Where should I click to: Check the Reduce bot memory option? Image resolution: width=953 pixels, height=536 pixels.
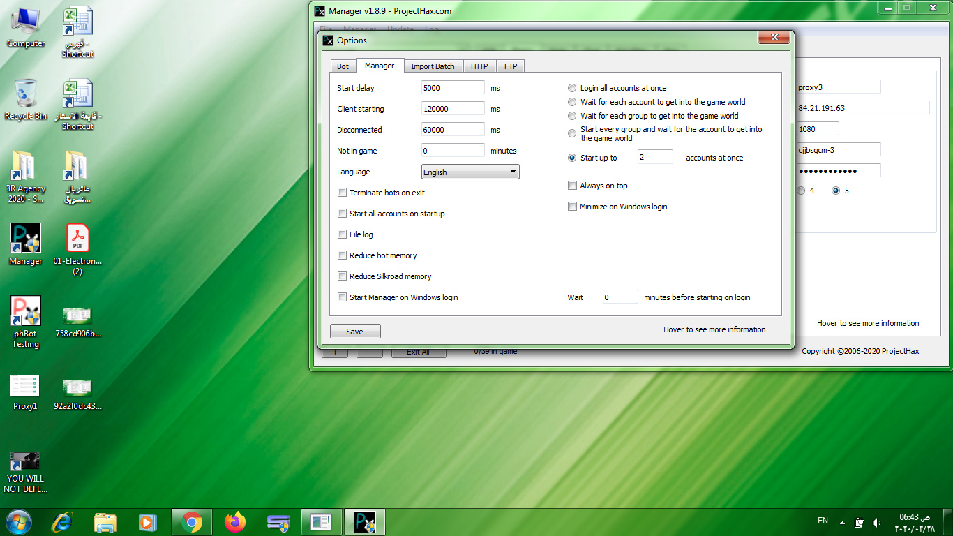tap(342, 255)
